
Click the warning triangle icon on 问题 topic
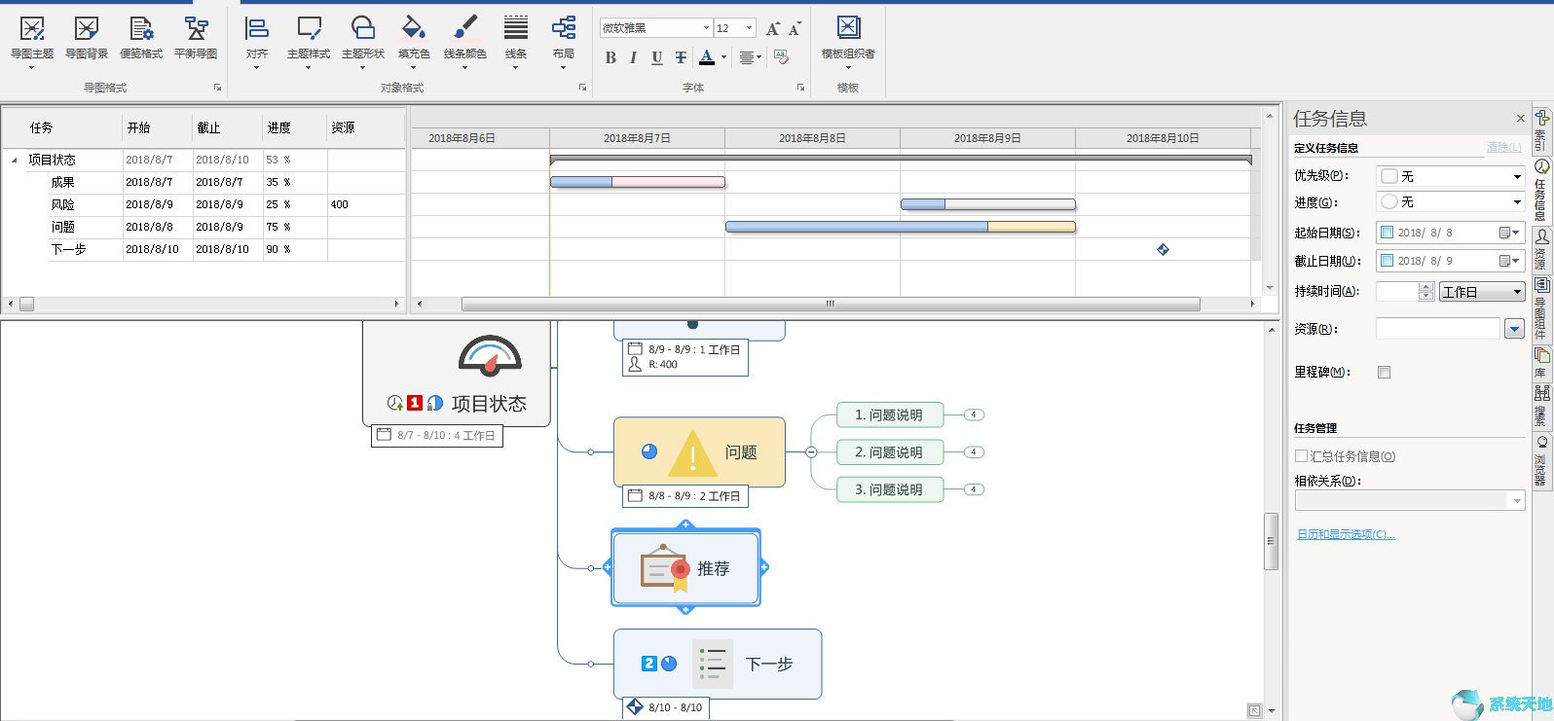[x=692, y=452]
